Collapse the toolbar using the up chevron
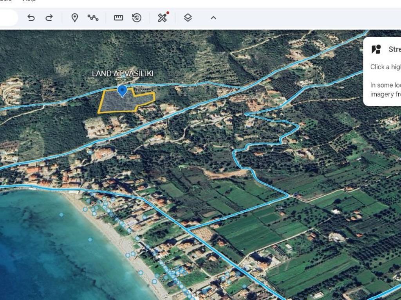 click(x=213, y=18)
